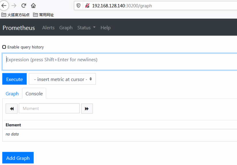This screenshot has height=165, width=237.
Task: Step the moment backward with rewind icon
Action: coord(12,109)
